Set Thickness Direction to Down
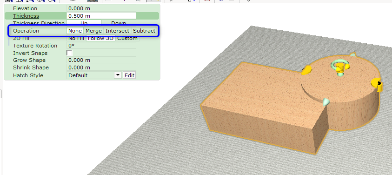 [119, 23]
